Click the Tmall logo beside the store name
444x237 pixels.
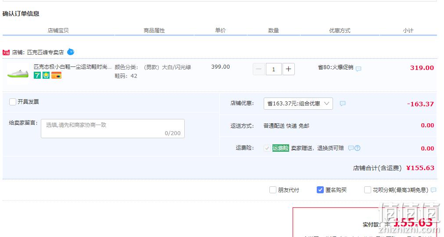click(6, 52)
